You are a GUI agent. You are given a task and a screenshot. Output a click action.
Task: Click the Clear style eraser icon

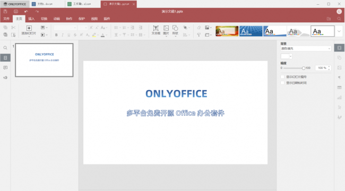point(199,28)
